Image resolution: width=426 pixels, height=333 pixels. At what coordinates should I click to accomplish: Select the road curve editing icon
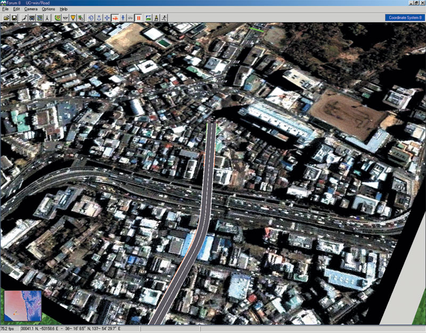24,18
